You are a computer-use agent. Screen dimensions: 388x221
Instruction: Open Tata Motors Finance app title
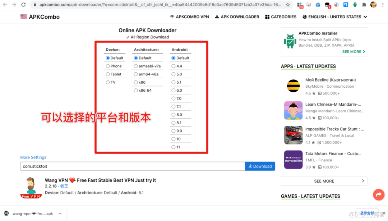[x=333, y=153]
